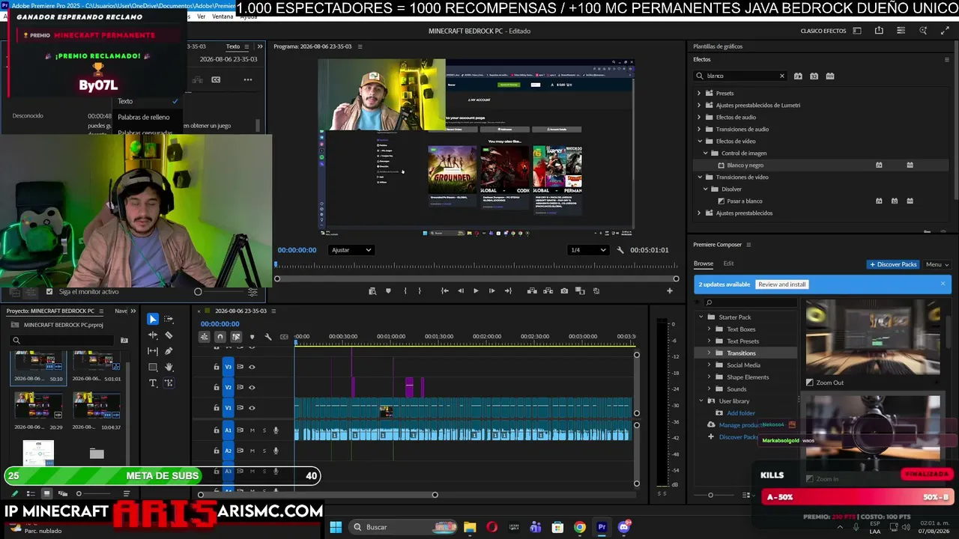Screen dimensions: 959x539
Task: Solo audio track A1
Action: point(264,430)
